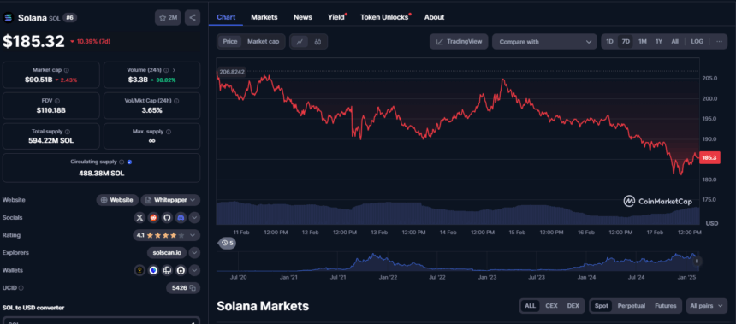Viewport: 736px width, 324px height.
Task: Expand the Whitepaper dropdown
Action: coord(170,200)
